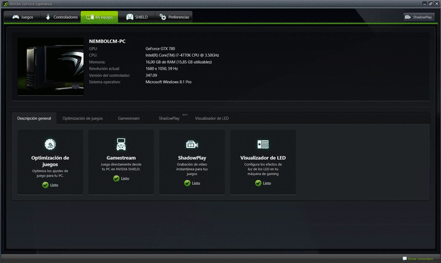Close the GeForce Experience window
Image resolution: width=441 pixels, height=263 pixels.
(x=437, y=4)
